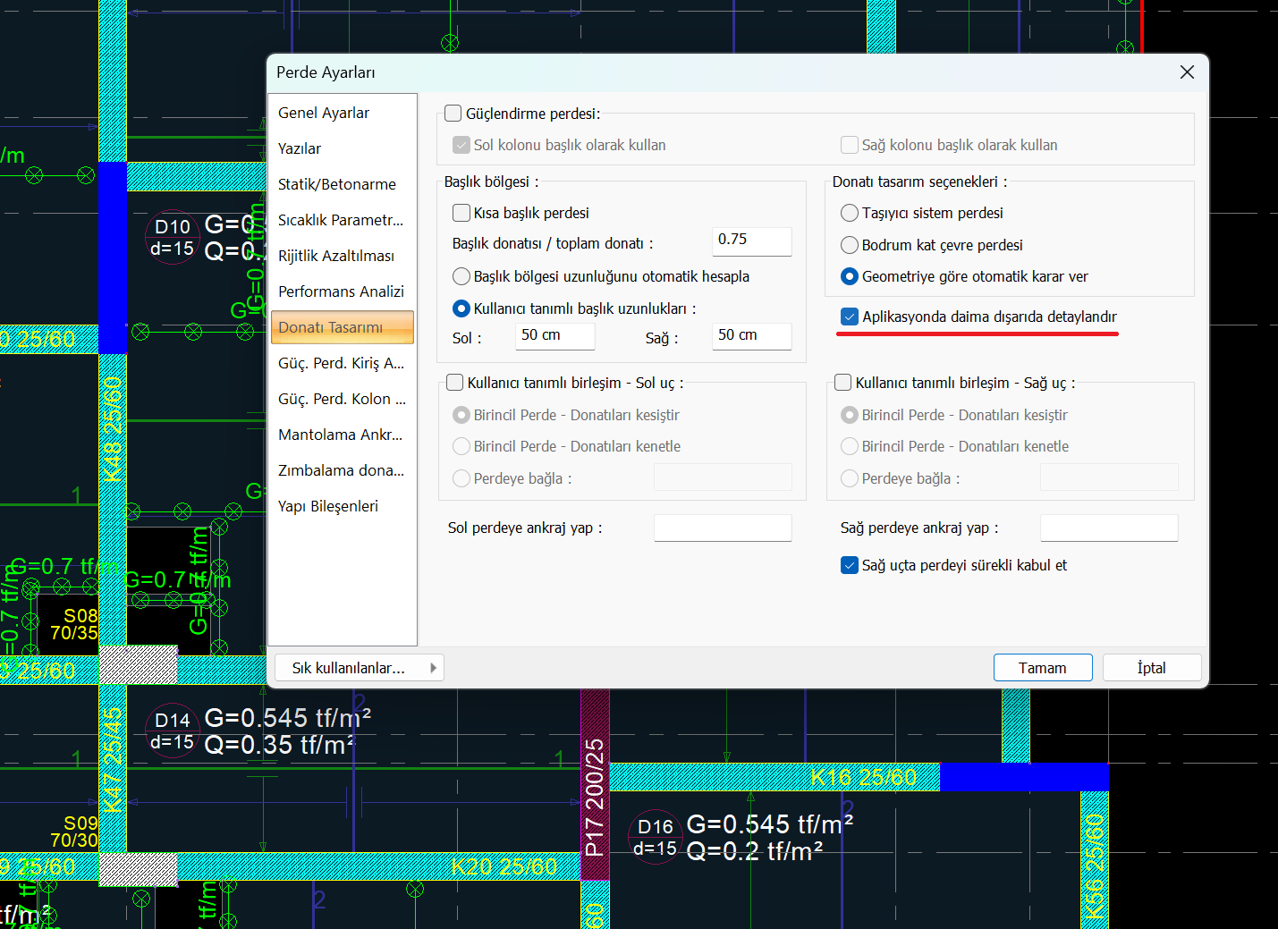This screenshot has height=929, width=1278.
Task: Close the Perde Ayarları dialog
Action: [x=1187, y=72]
